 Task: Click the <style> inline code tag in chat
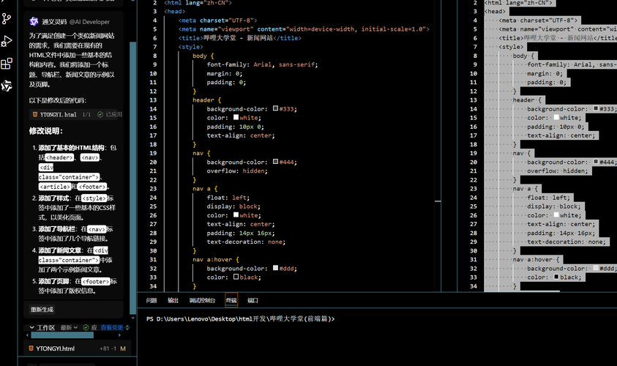point(94,198)
